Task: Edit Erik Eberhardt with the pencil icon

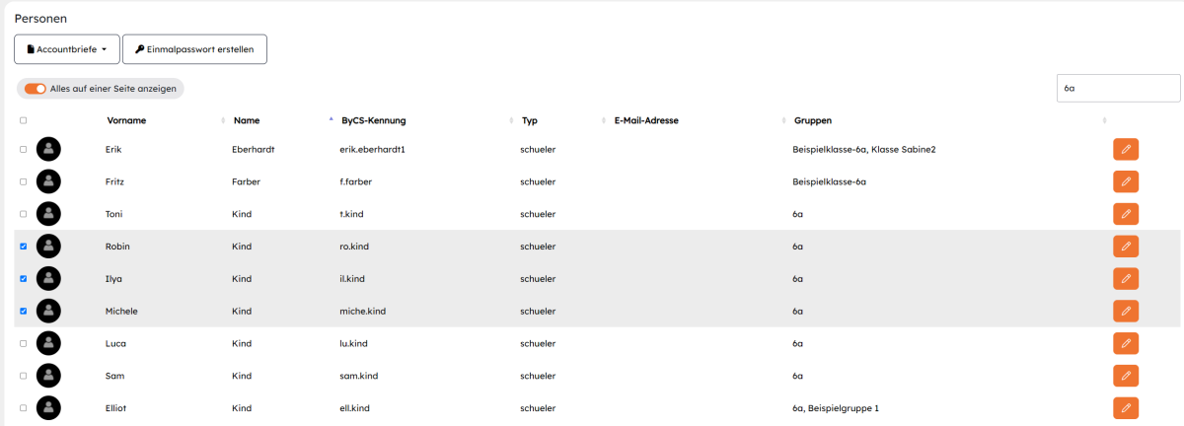Action: 1126,149
